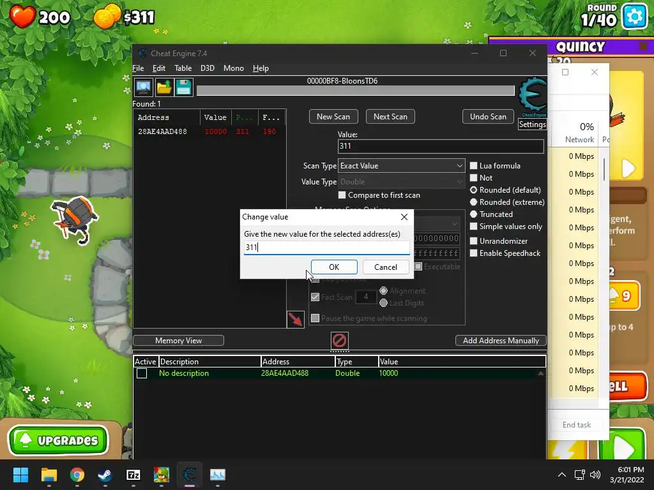Open File Explorer from the taskbar
This screenshot has height=490, width=654.
[x=49, y=475]
